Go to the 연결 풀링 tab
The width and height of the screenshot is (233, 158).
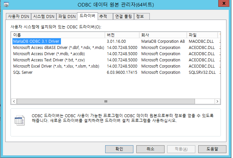[x=124, y=16]
